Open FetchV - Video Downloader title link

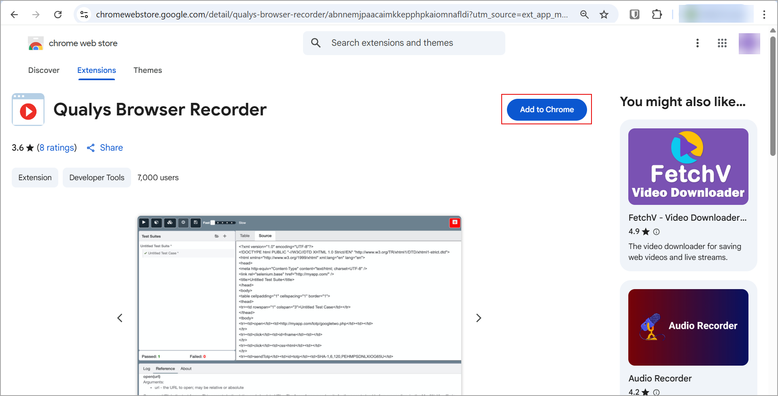click(x=688, y=218)
